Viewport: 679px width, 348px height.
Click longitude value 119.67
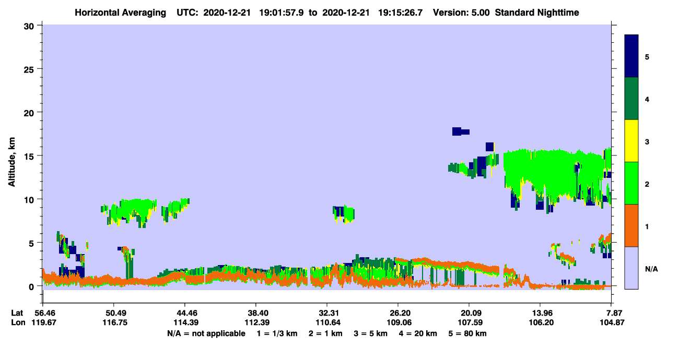click(43, 323)
